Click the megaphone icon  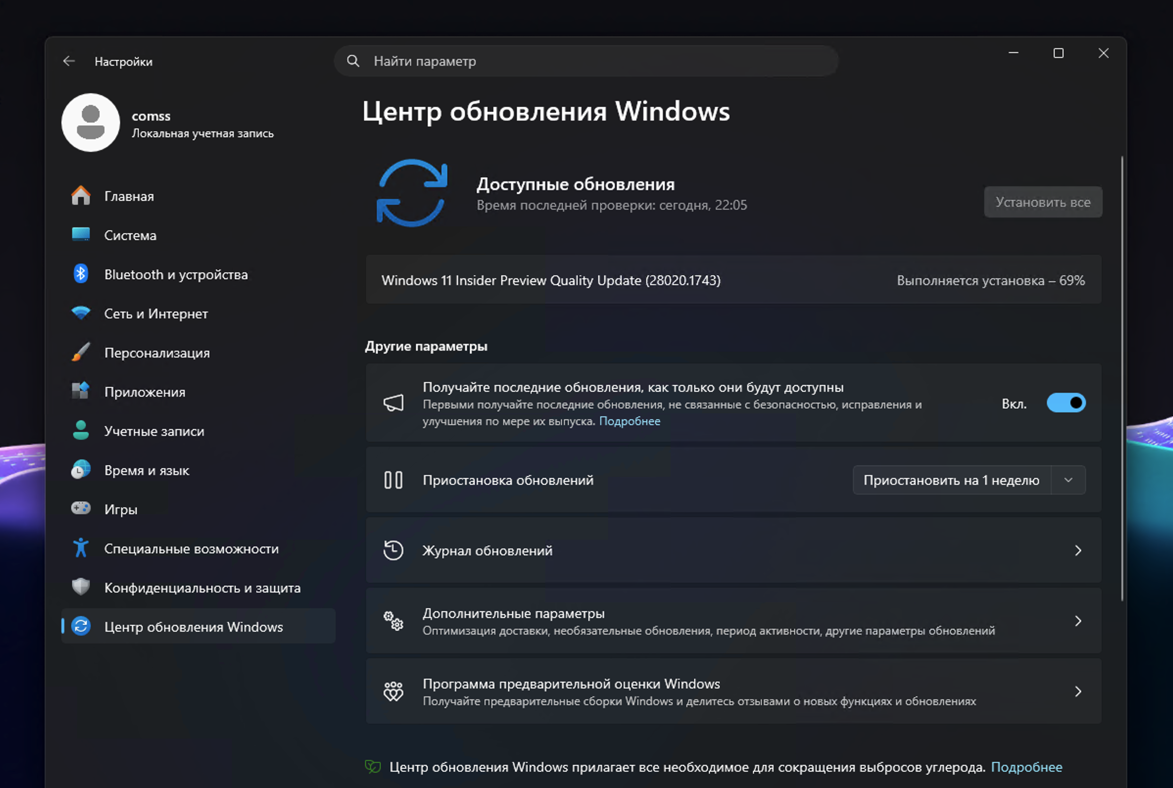393,403
